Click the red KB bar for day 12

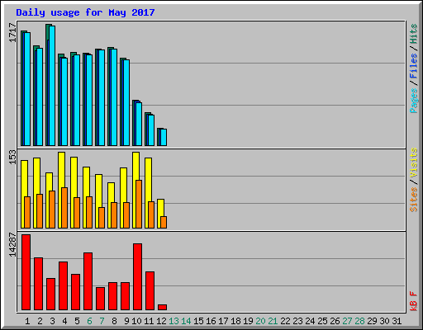tap(162, 307)
